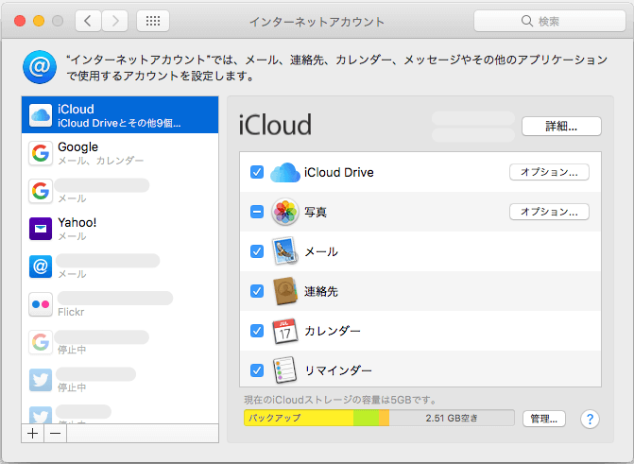Image resolution: width=634 pixels, height=464 pixels.
Task: Click the リマインダー list icon
Action: click(x=285, y=370)
